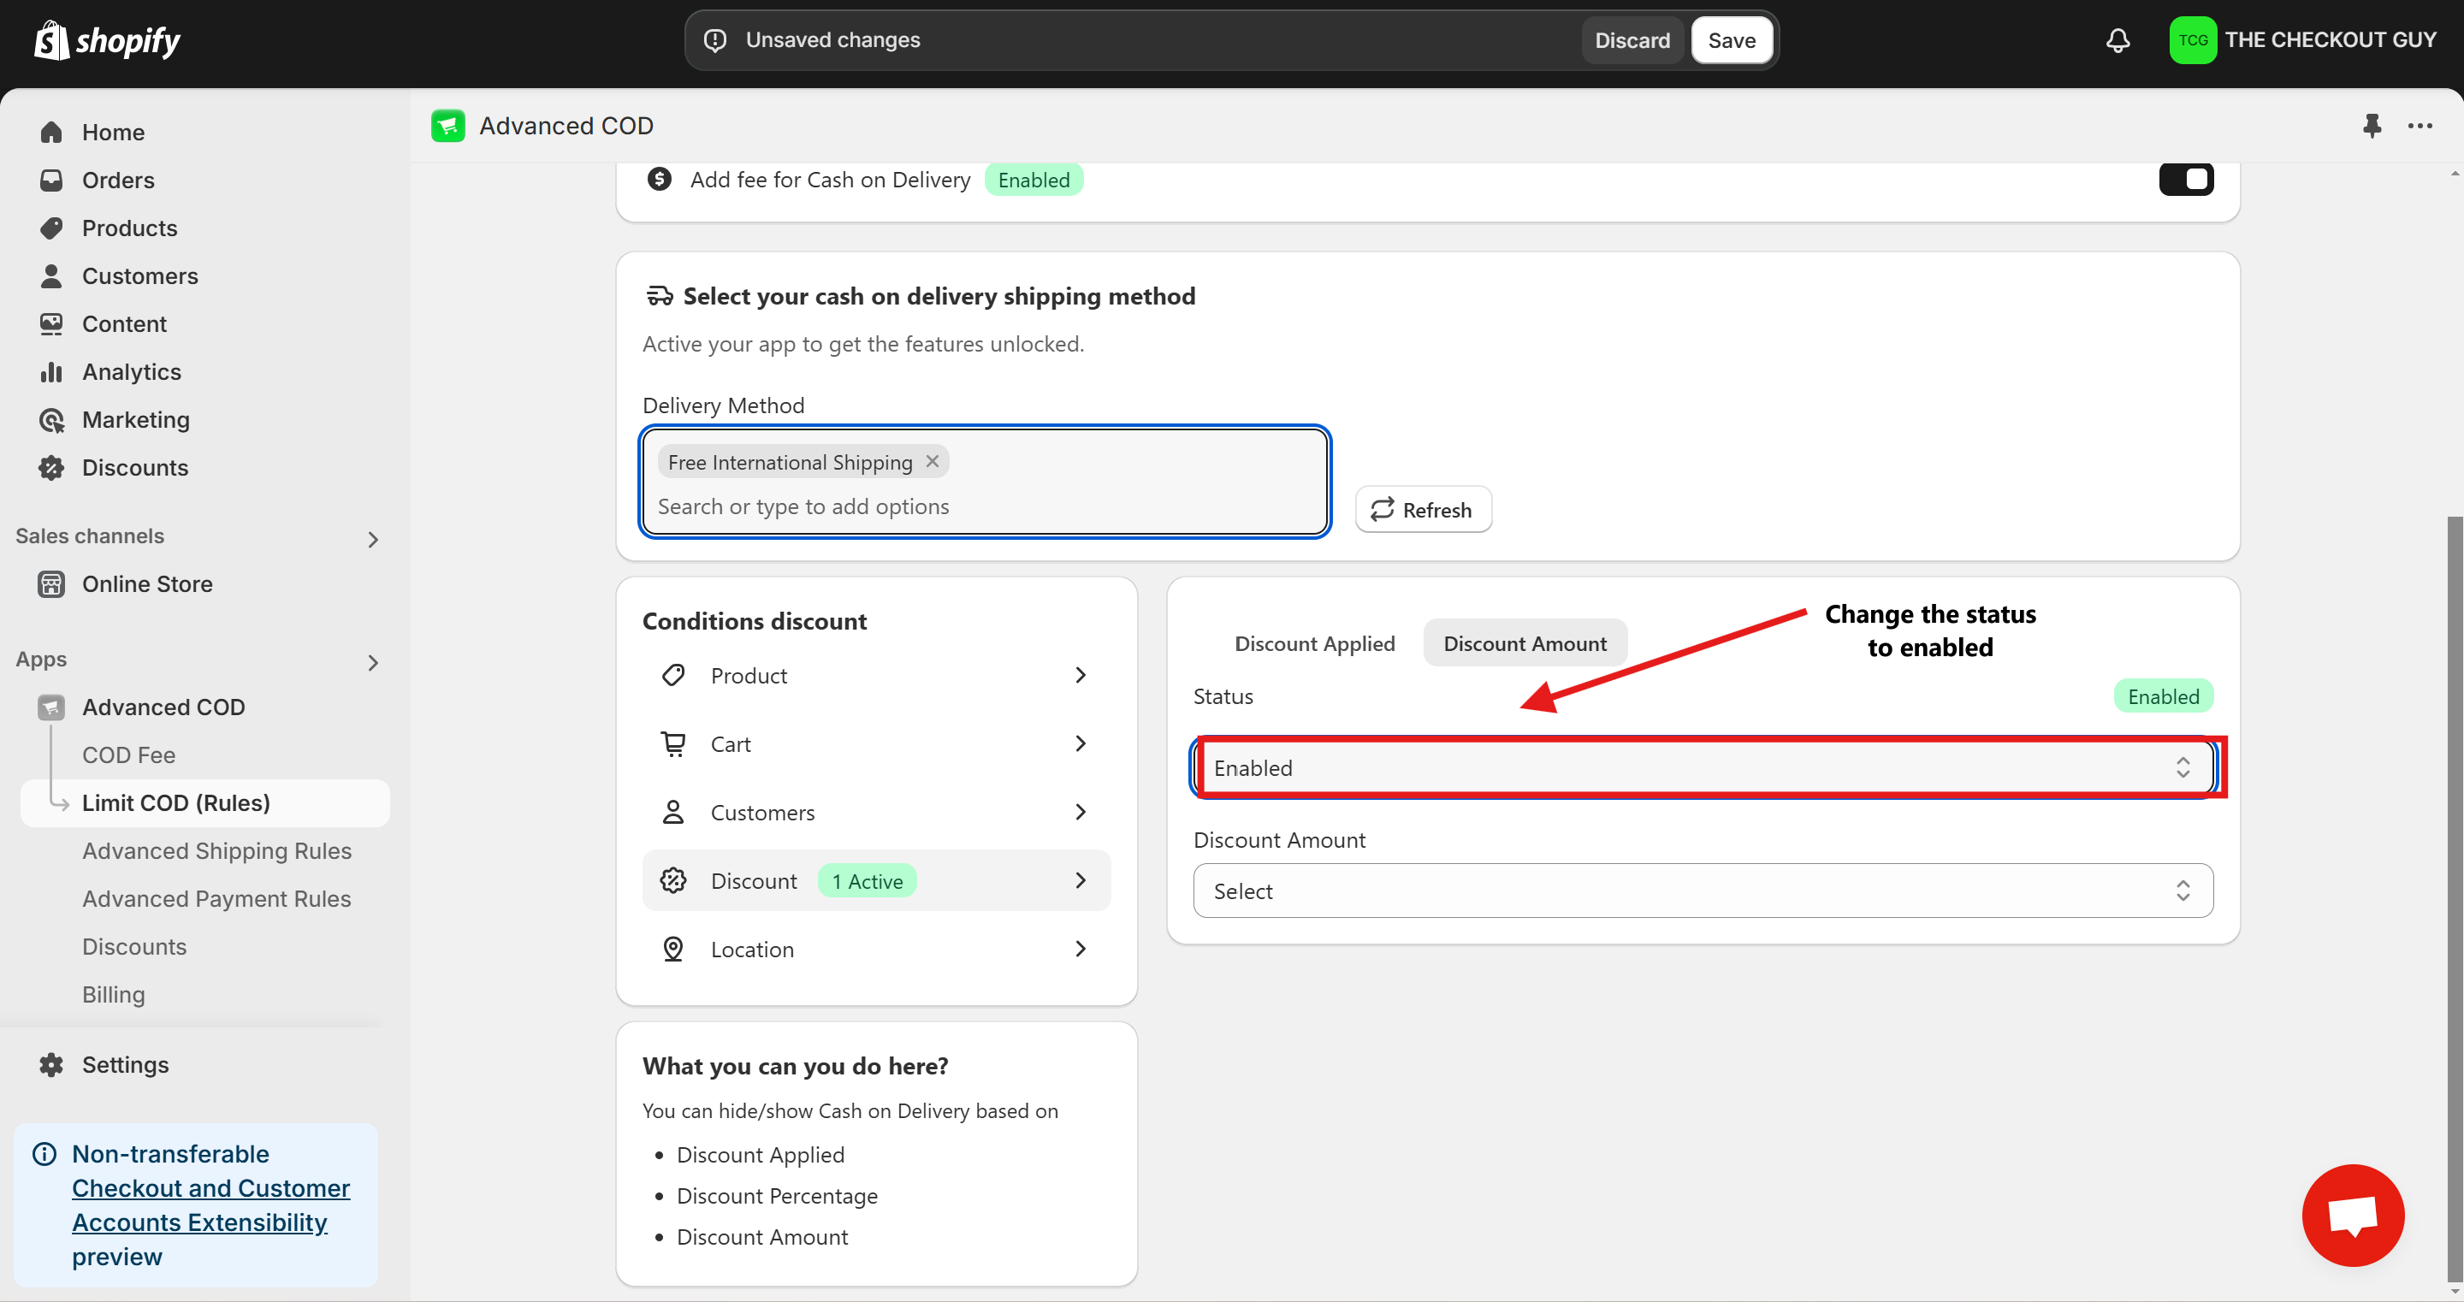Viewport: 2464px width, 1302px height.
Task: Open the red chat support bubble
Action: tap(2353, 1215)
